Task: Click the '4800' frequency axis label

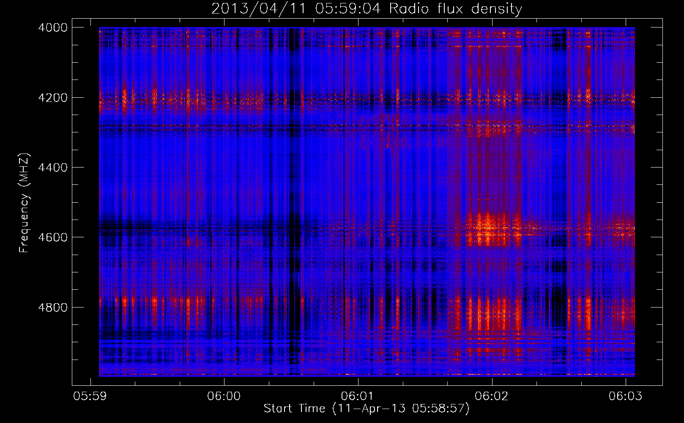Action: pos(52,308)
